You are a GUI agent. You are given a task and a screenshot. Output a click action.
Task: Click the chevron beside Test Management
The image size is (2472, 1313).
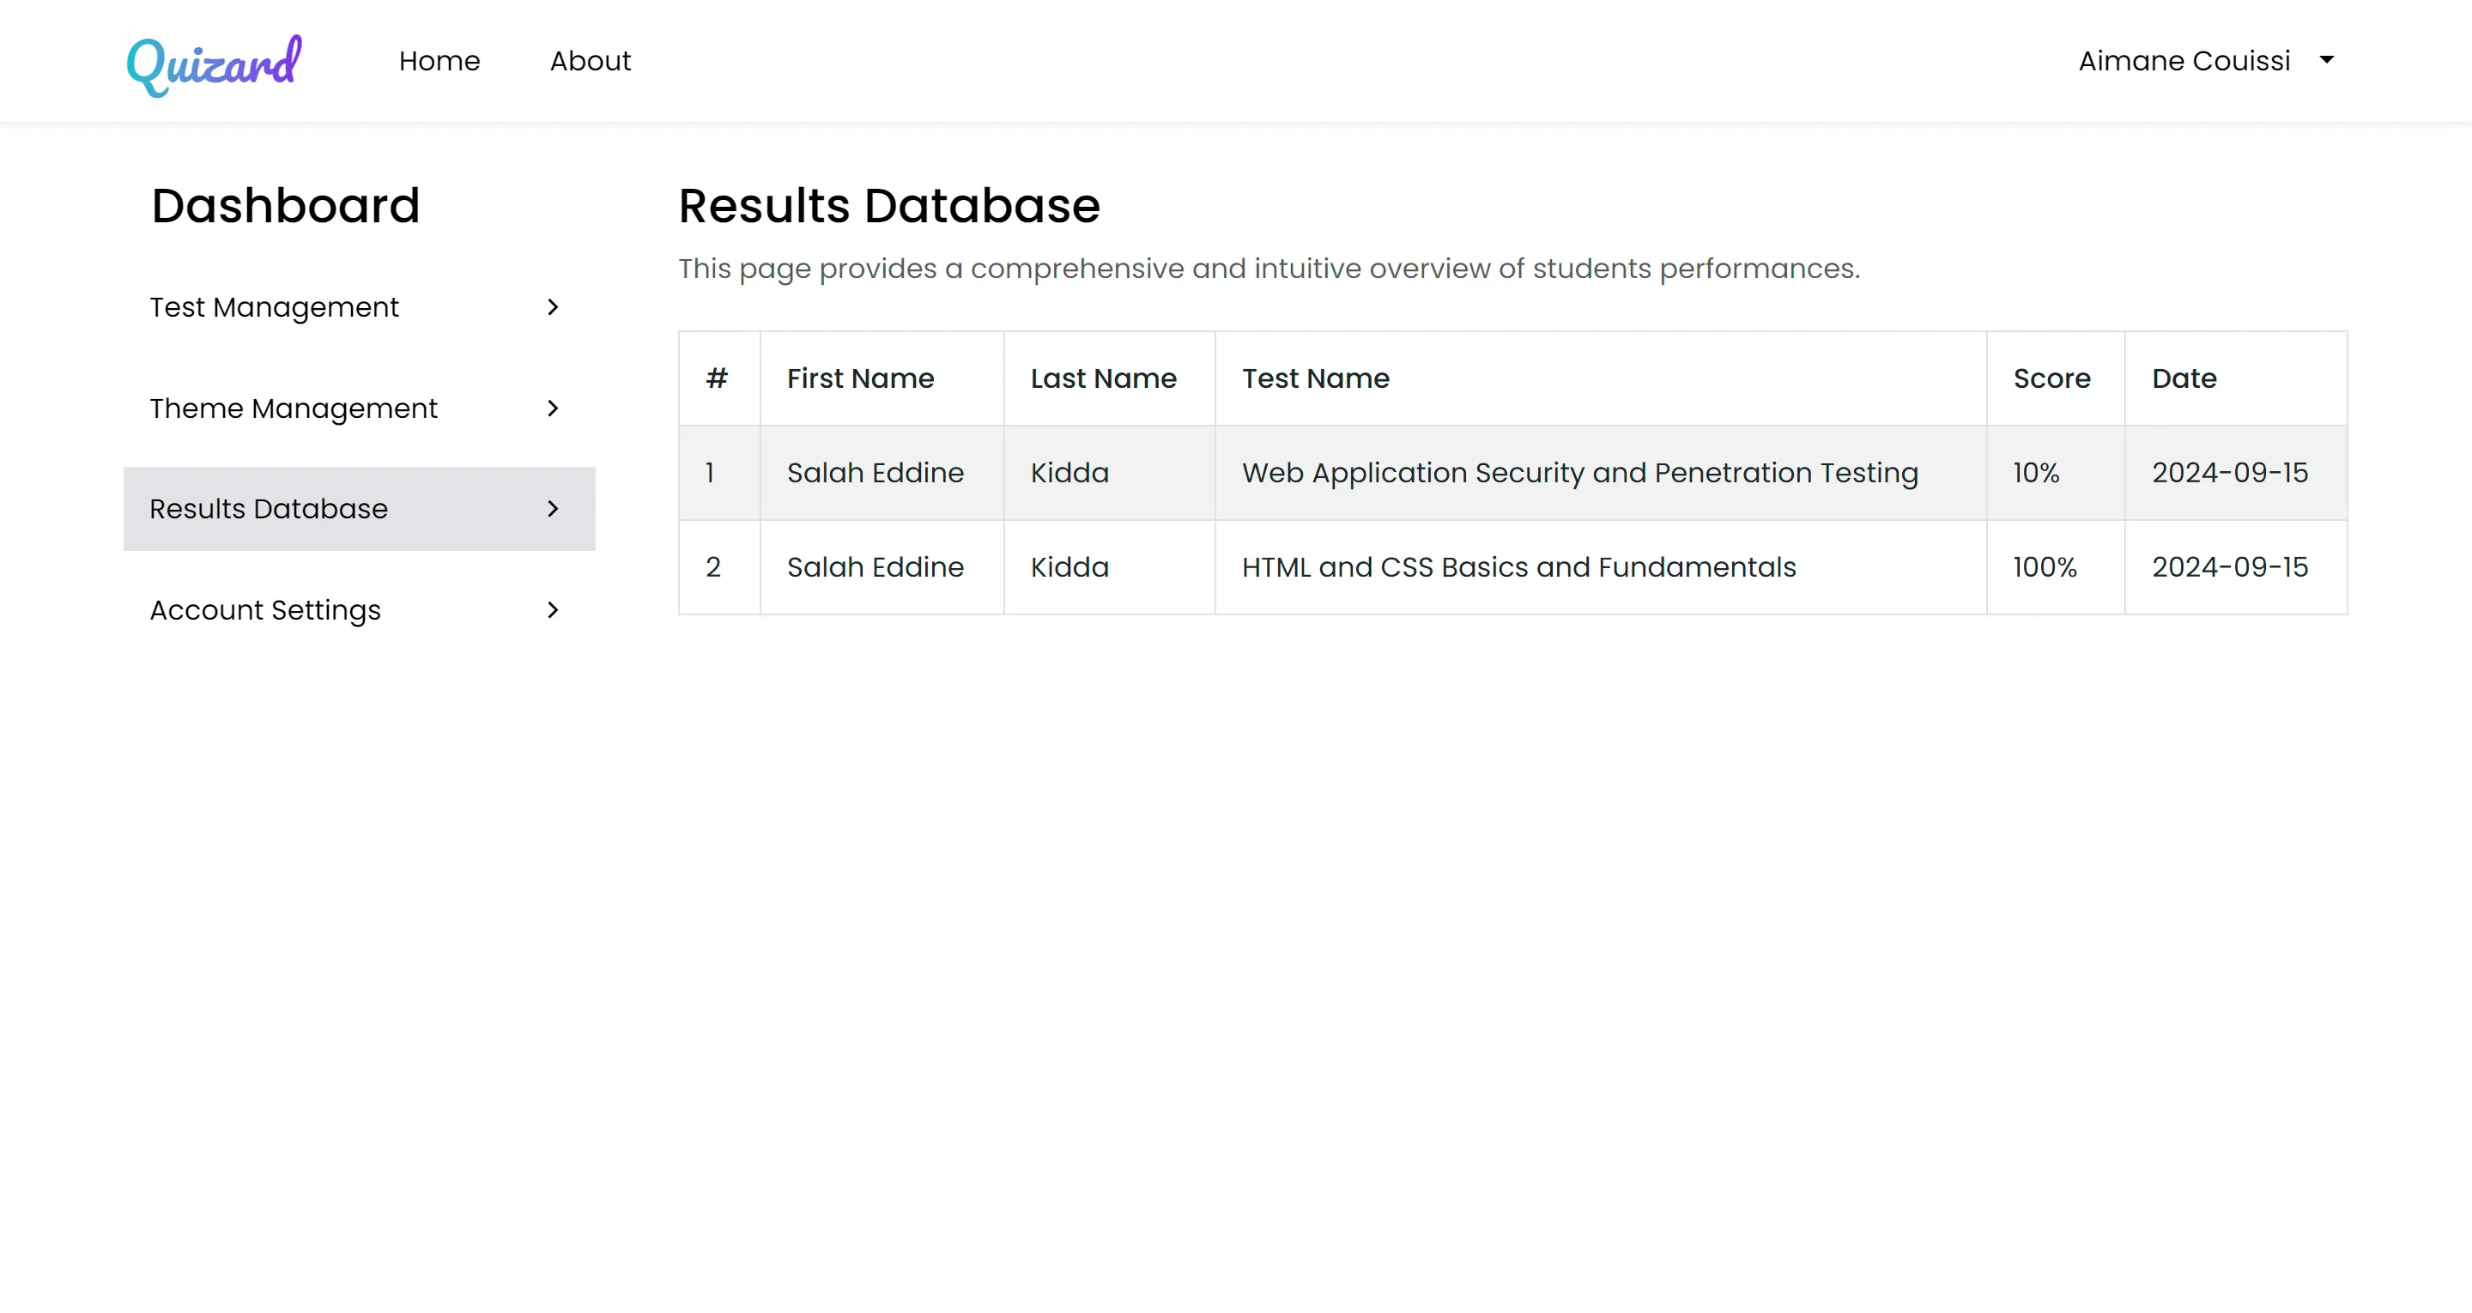[553, 307]
